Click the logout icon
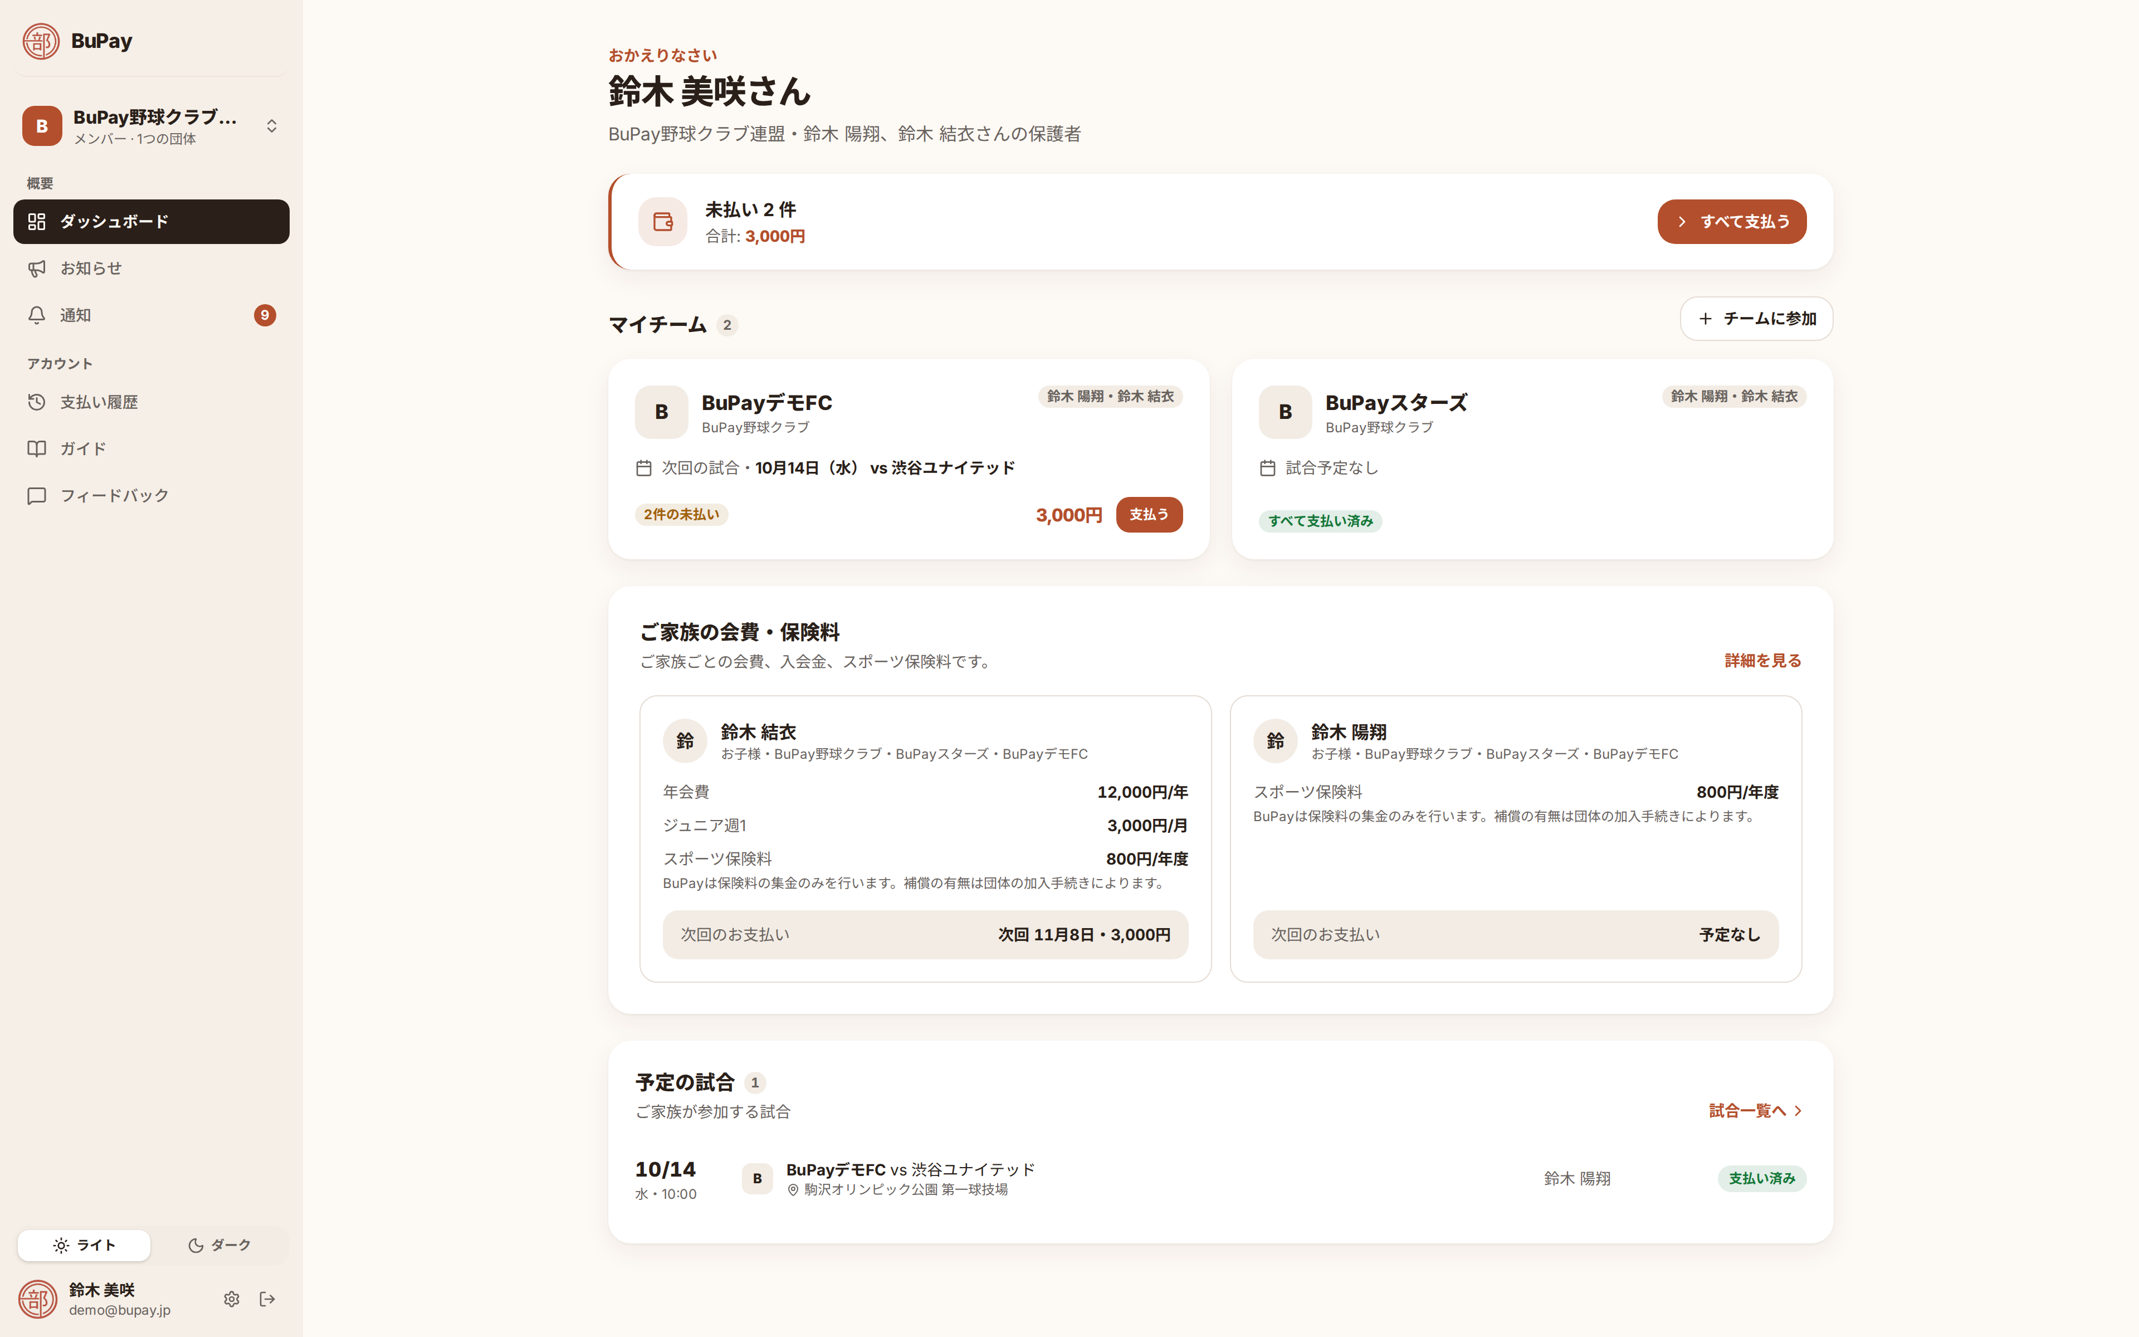 pos(267,1299)
